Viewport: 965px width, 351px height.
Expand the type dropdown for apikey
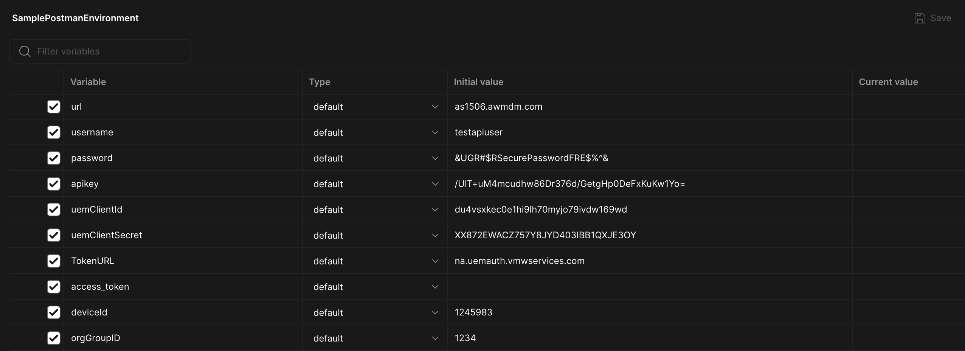pyautogui.click(x=375, y=184)
